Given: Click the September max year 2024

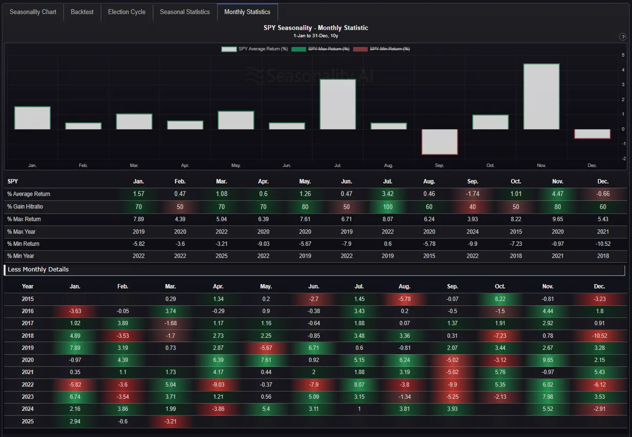Looking at the screenshot, I should tap(473, 232).
